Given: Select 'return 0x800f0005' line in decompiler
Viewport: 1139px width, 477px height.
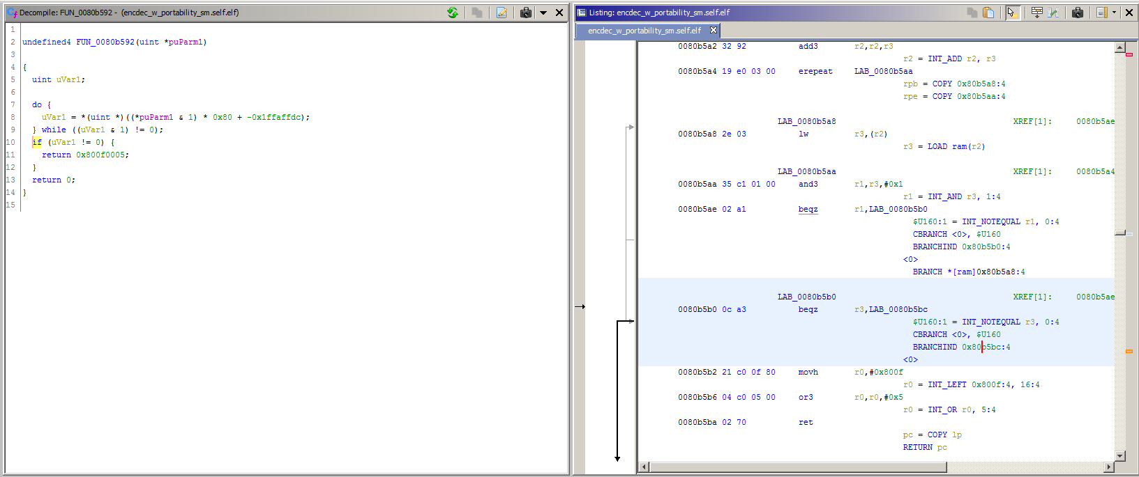Looking at the screenshot, I should pos(86,155).
